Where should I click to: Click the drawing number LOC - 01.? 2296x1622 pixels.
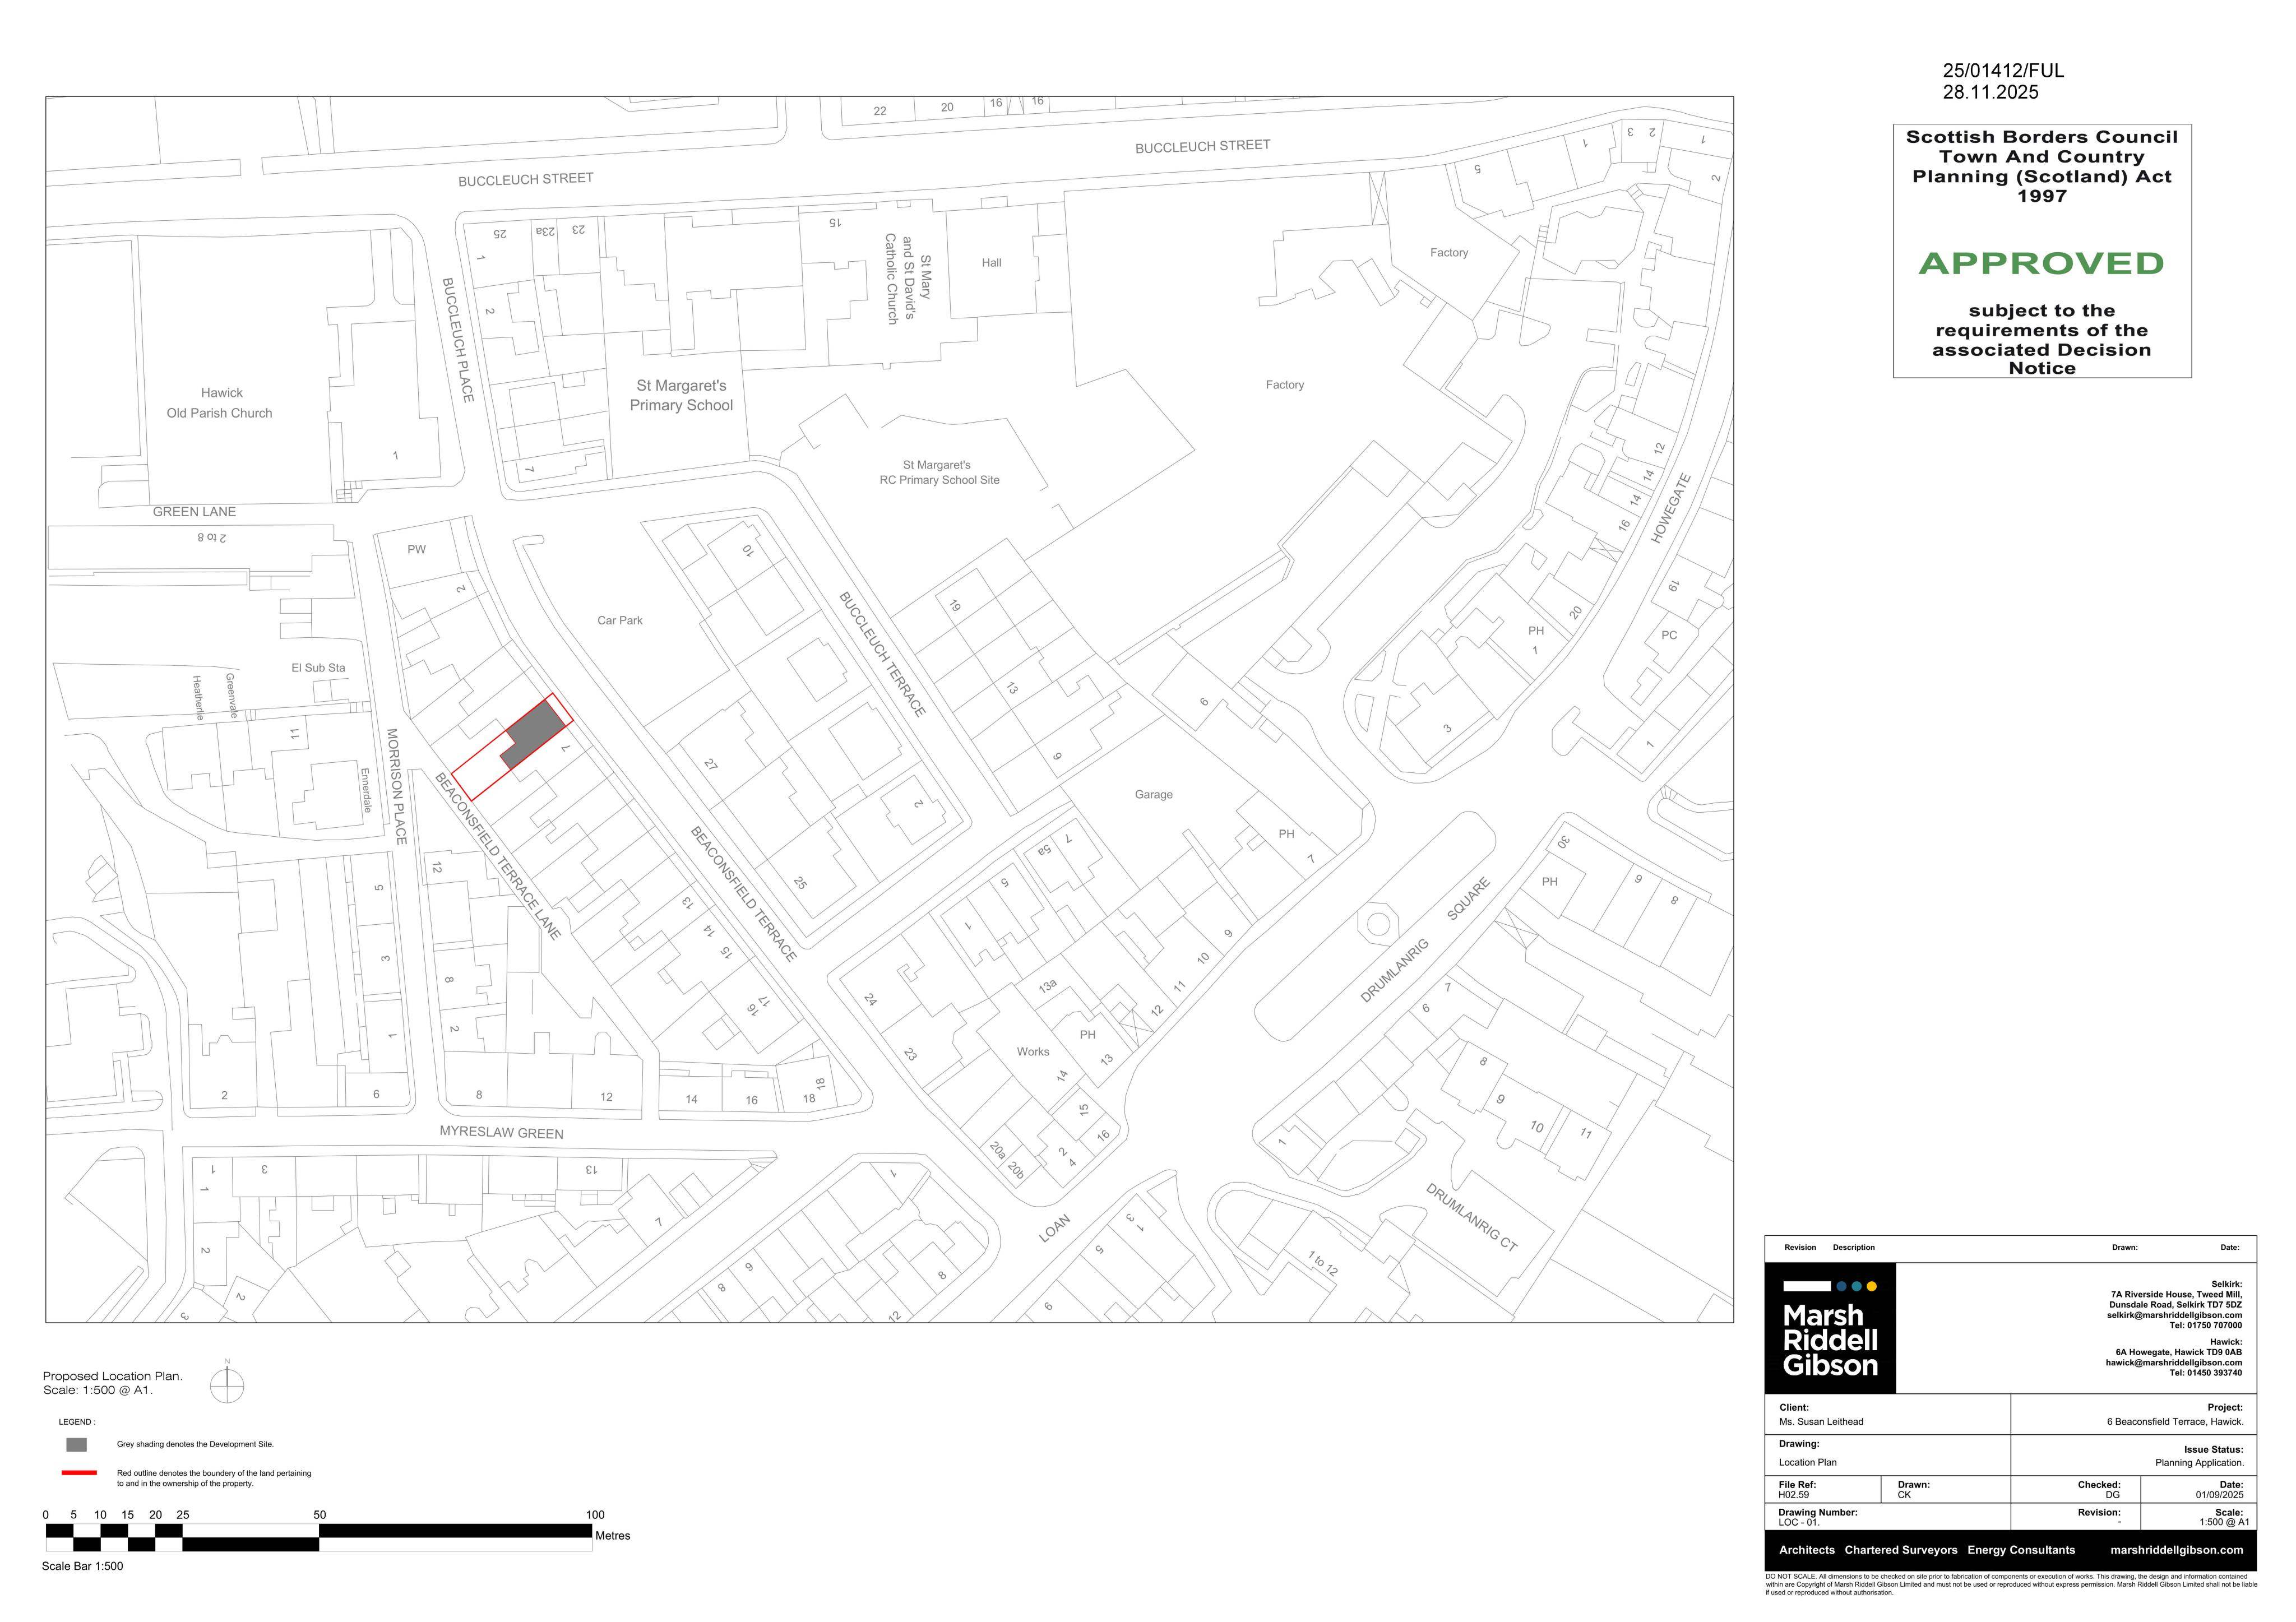point(1799,1522)
